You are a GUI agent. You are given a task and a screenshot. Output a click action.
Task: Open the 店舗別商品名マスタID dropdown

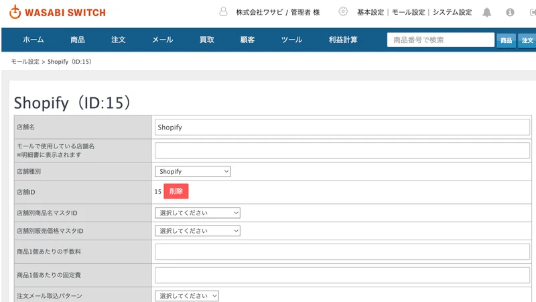(x=198, y=213)
